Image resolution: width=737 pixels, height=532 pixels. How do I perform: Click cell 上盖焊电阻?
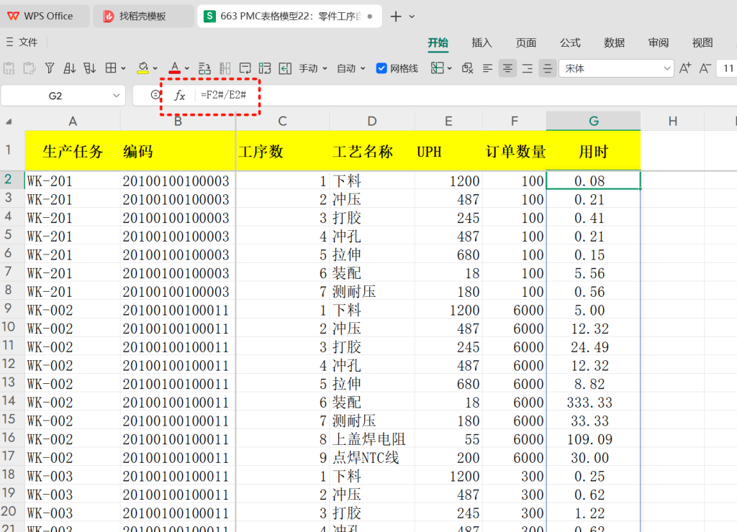tap(372, 439)
